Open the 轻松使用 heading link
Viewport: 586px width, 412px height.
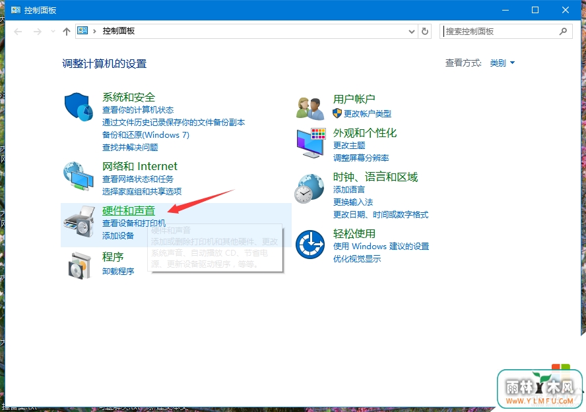pyautogui.click(x=354, y=233)
